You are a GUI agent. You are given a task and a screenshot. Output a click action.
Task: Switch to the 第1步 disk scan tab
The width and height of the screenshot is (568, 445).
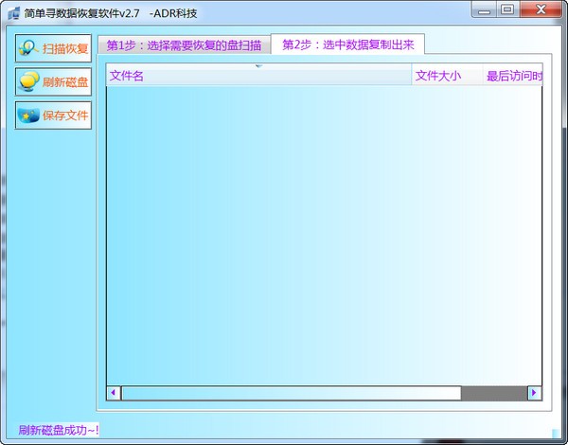point(184,45)
